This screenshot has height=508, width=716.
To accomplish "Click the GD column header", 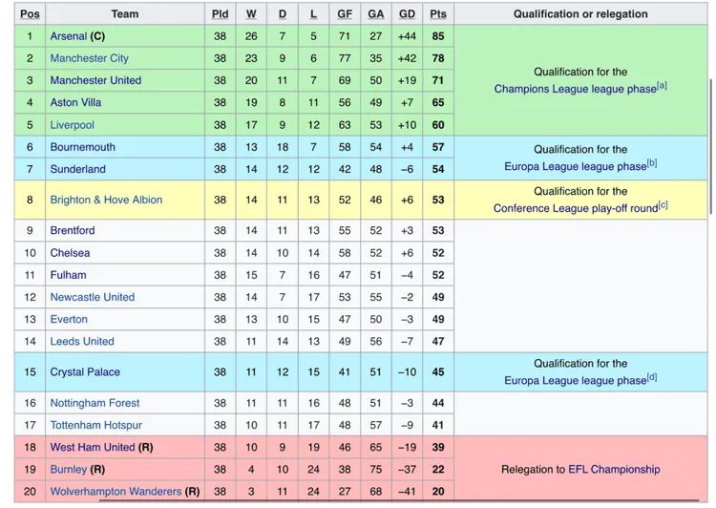I will tap(407, 14).
